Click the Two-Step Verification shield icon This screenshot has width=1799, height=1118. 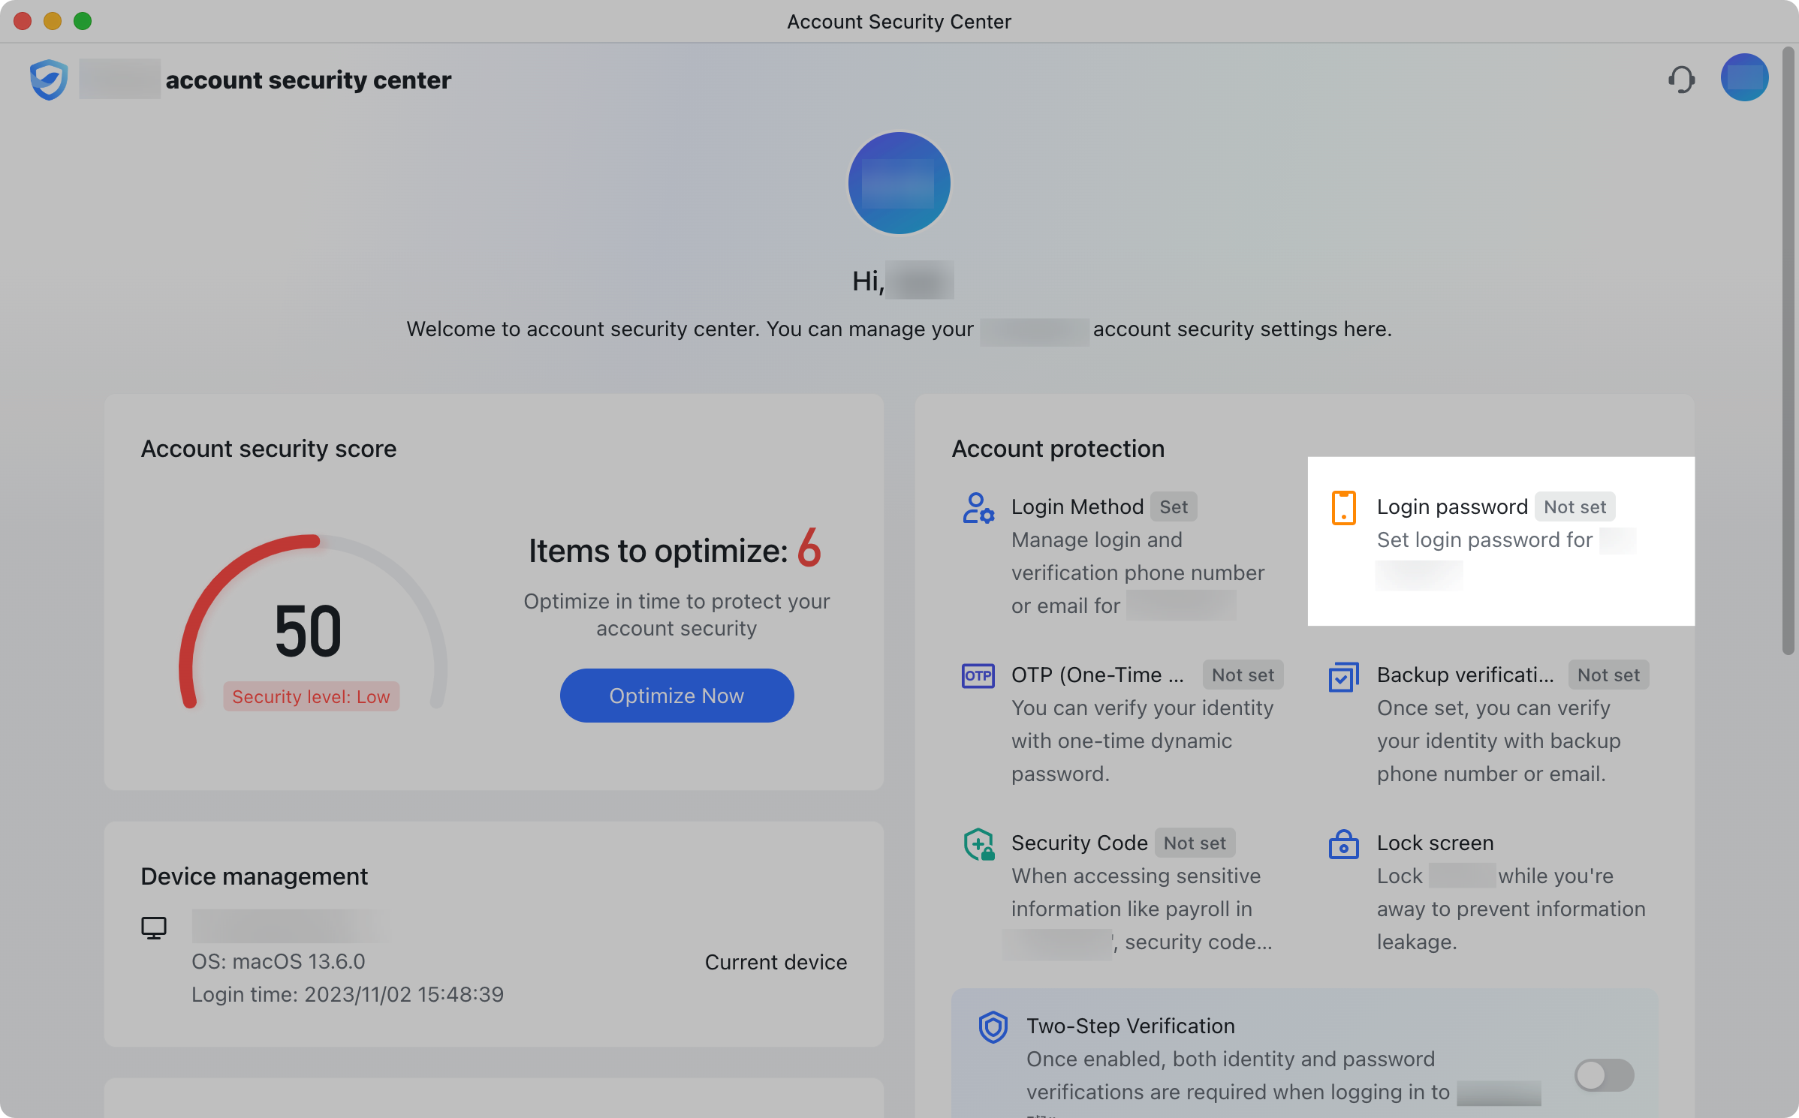pos(993,1026)
